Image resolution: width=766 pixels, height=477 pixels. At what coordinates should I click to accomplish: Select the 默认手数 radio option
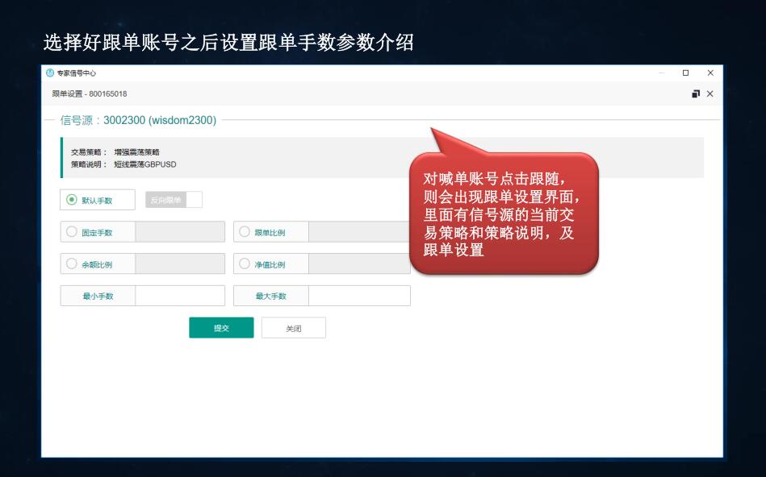(x=72, y=200)
